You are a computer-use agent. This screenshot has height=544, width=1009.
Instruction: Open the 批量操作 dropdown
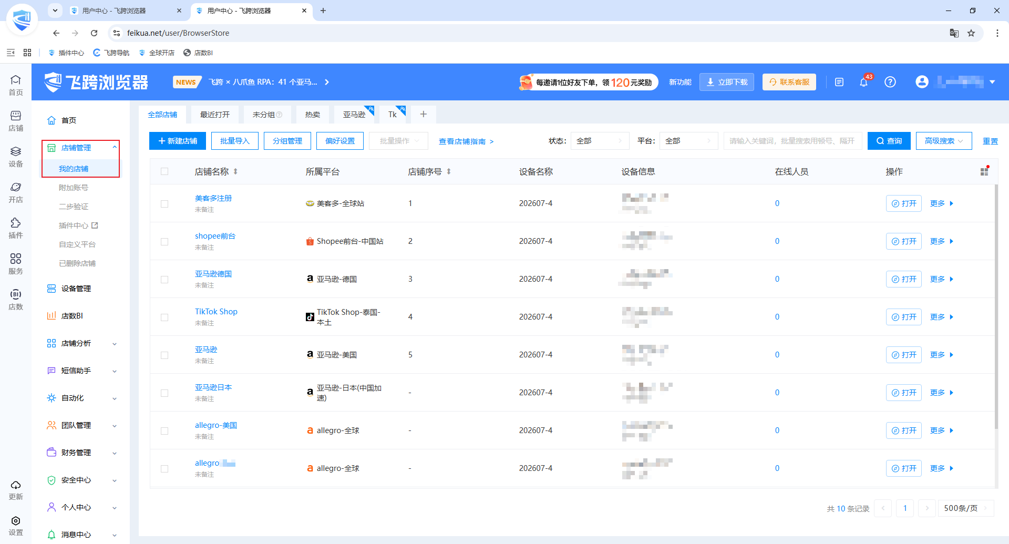tap(399, 141)
